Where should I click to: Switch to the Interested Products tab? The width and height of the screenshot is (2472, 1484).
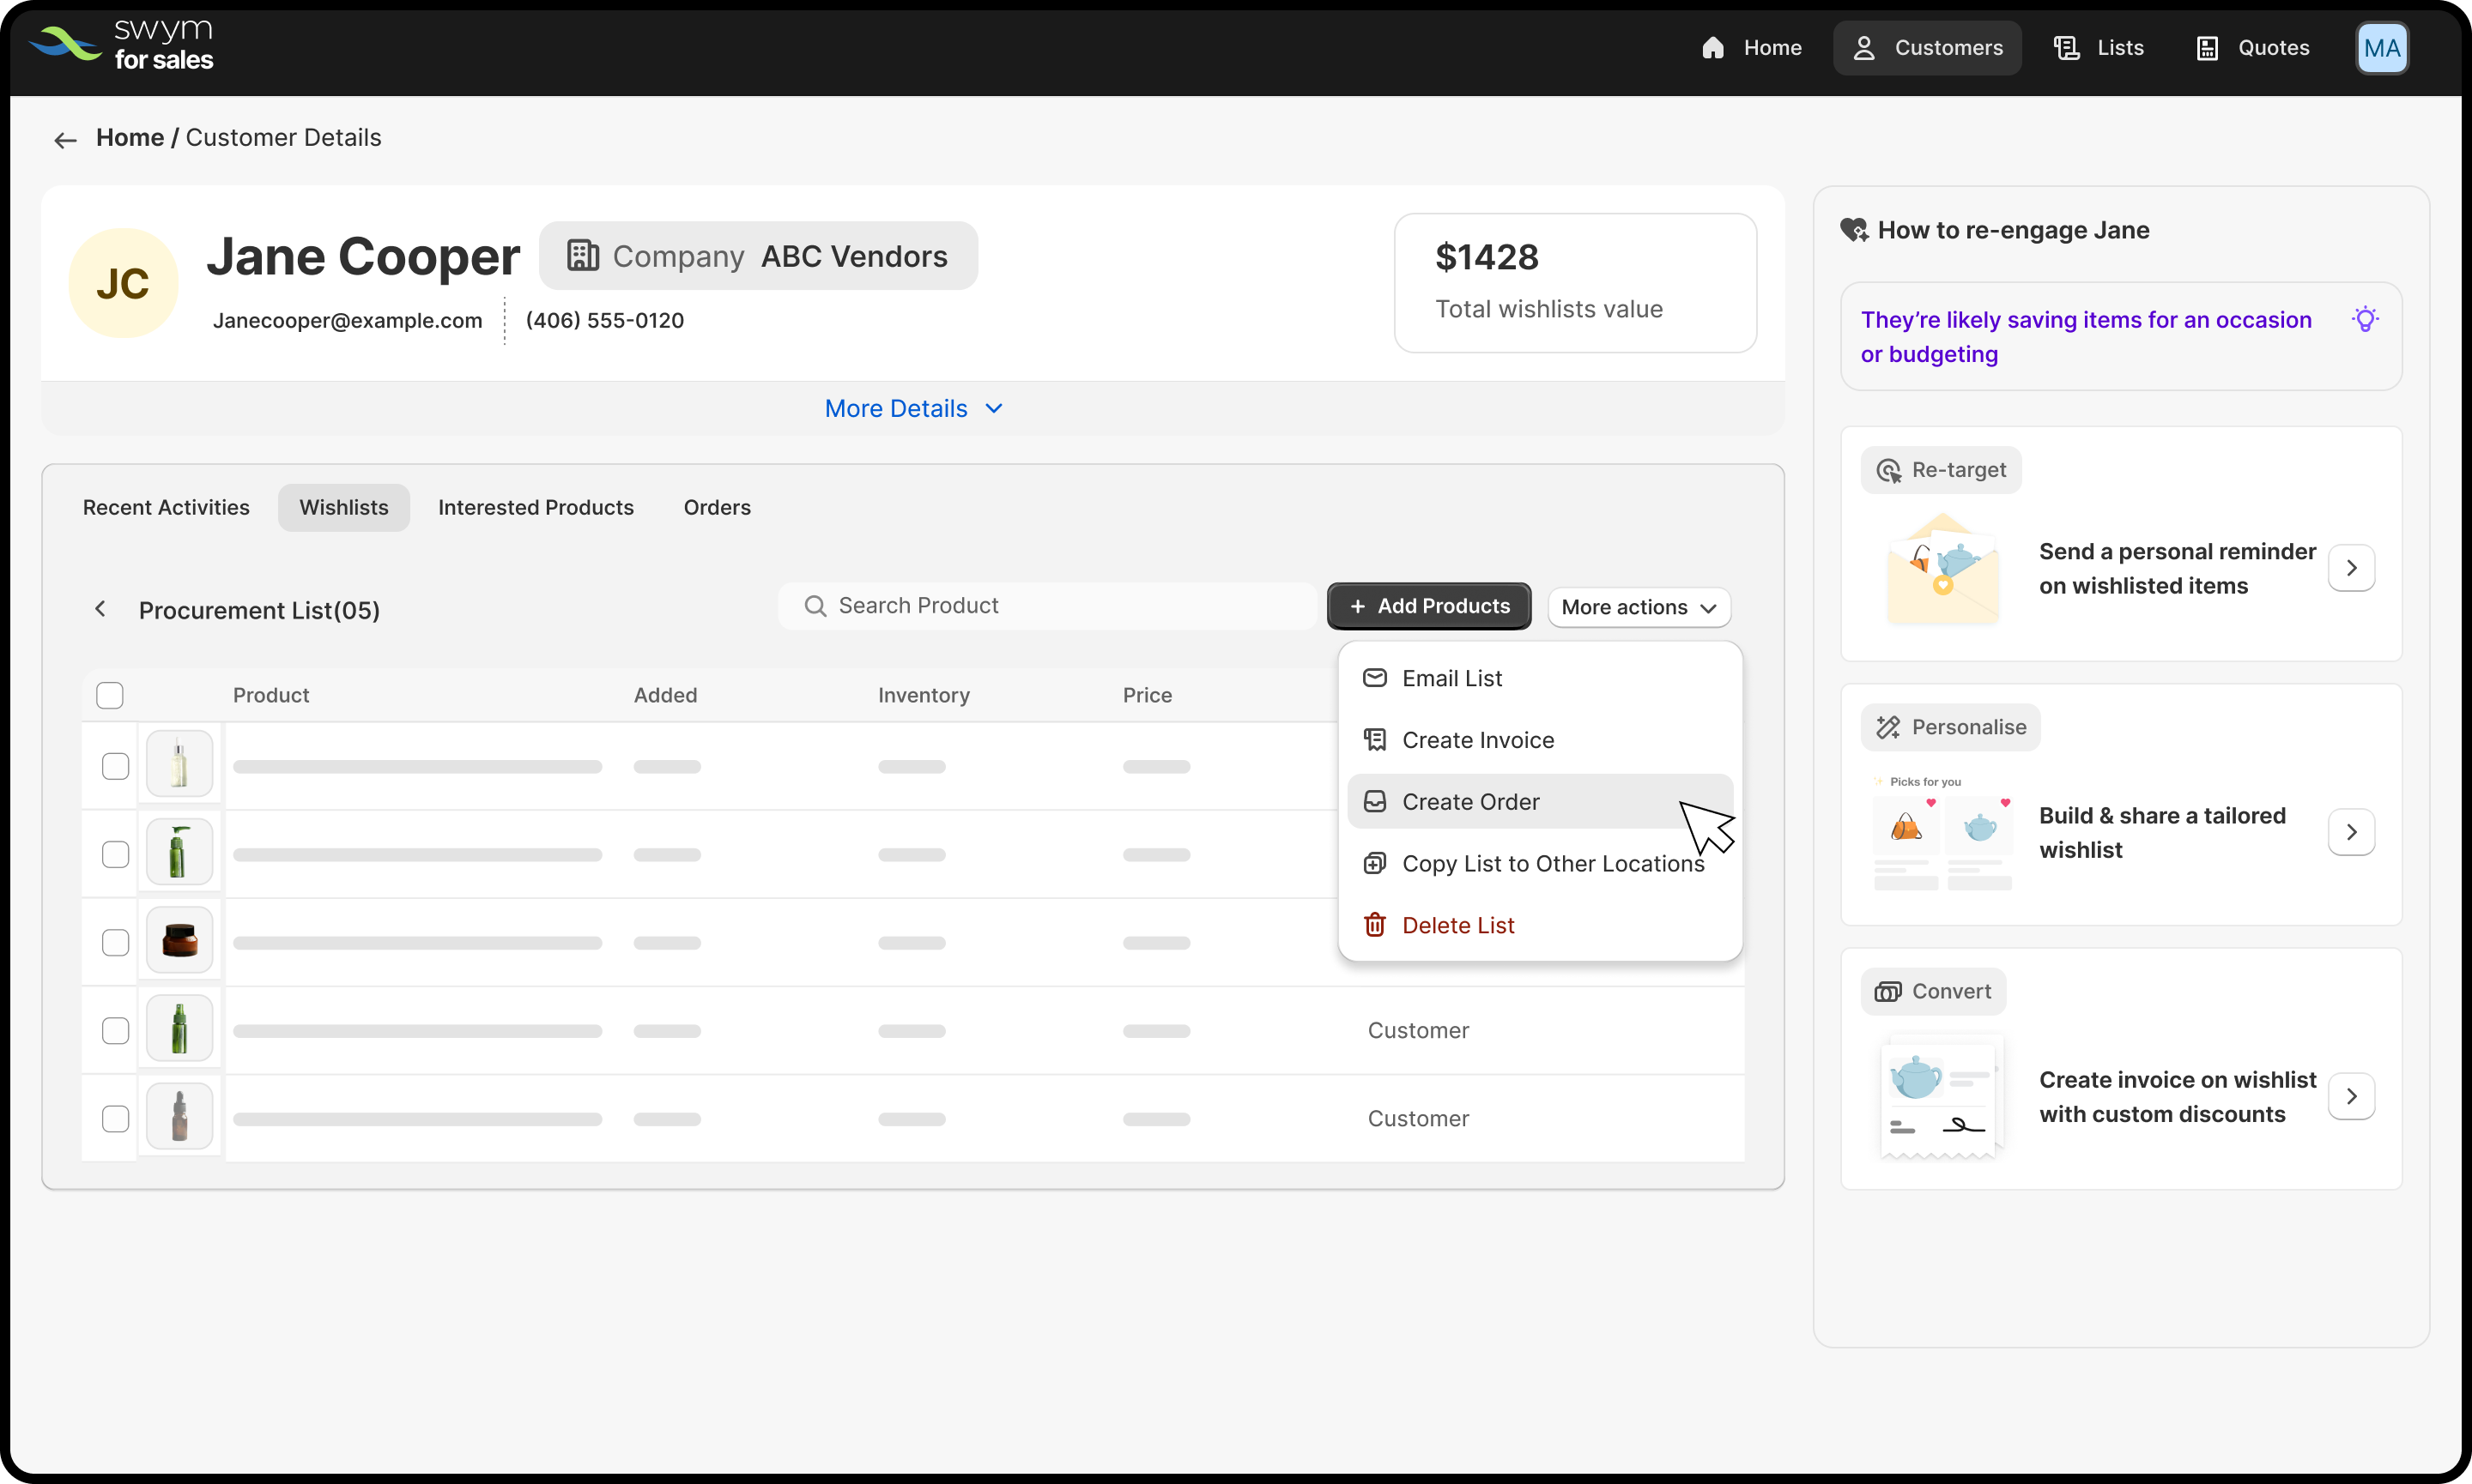pyautogui.click(x=536, y=507)
